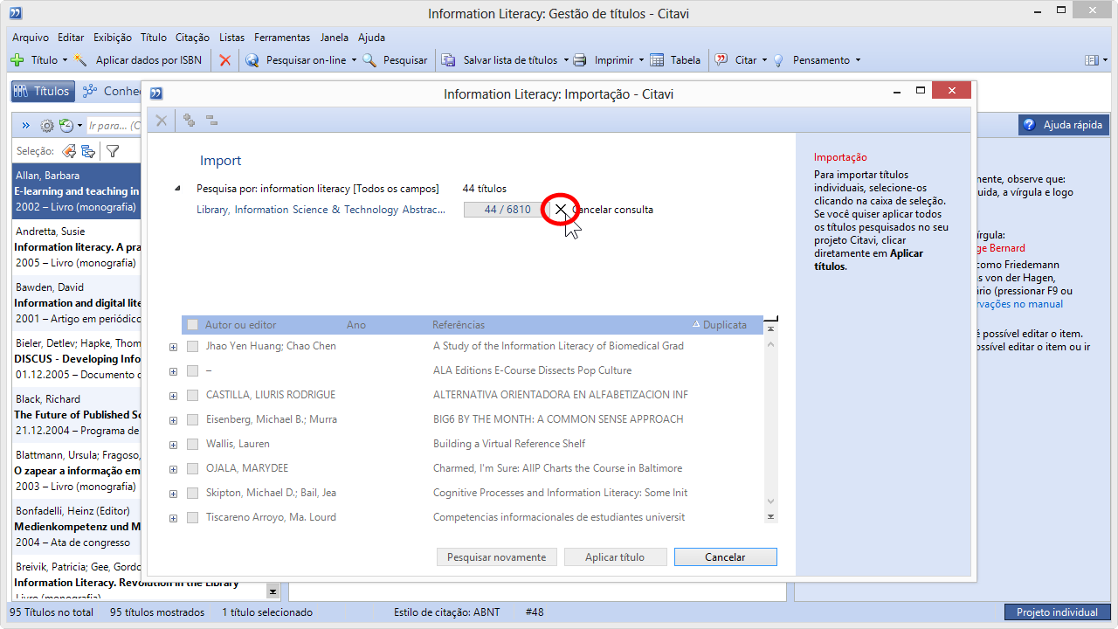Open the Editar menu
1118x629 pixels.
pyautogui.click(x=71, y=38)
